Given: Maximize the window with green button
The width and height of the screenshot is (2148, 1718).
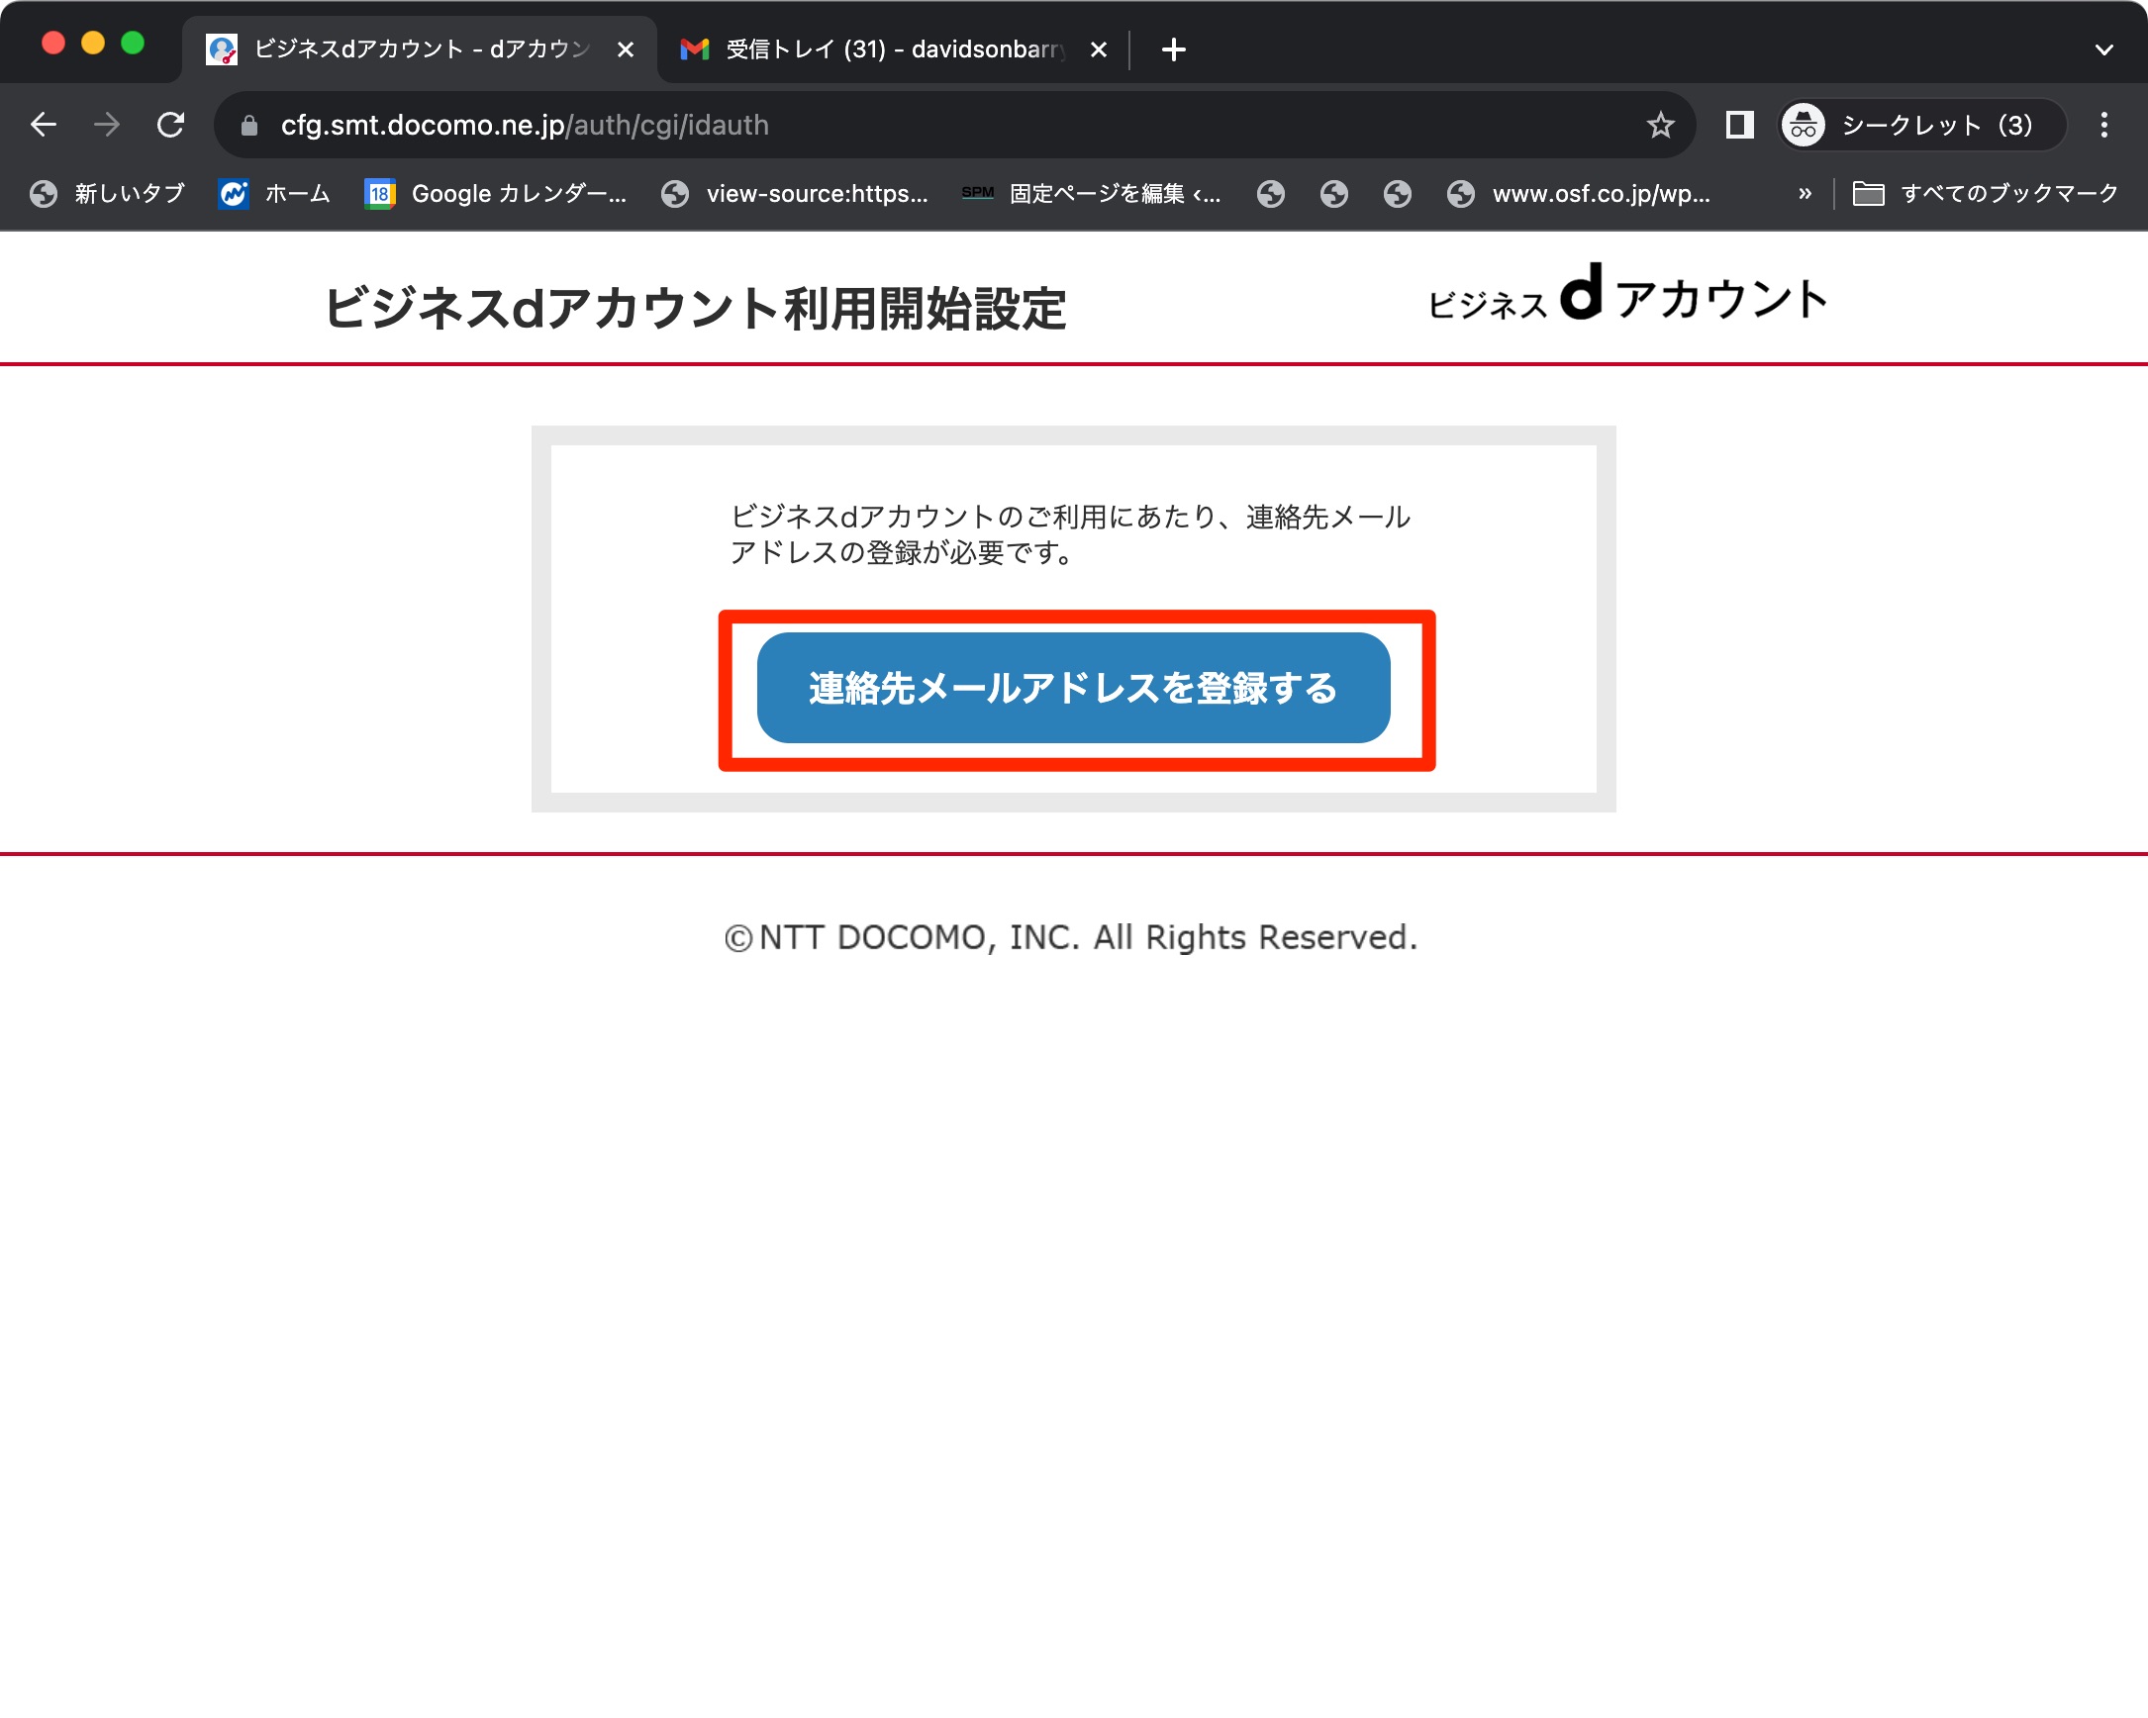Looking at the screenshot, I should click(x=133, y=43).
